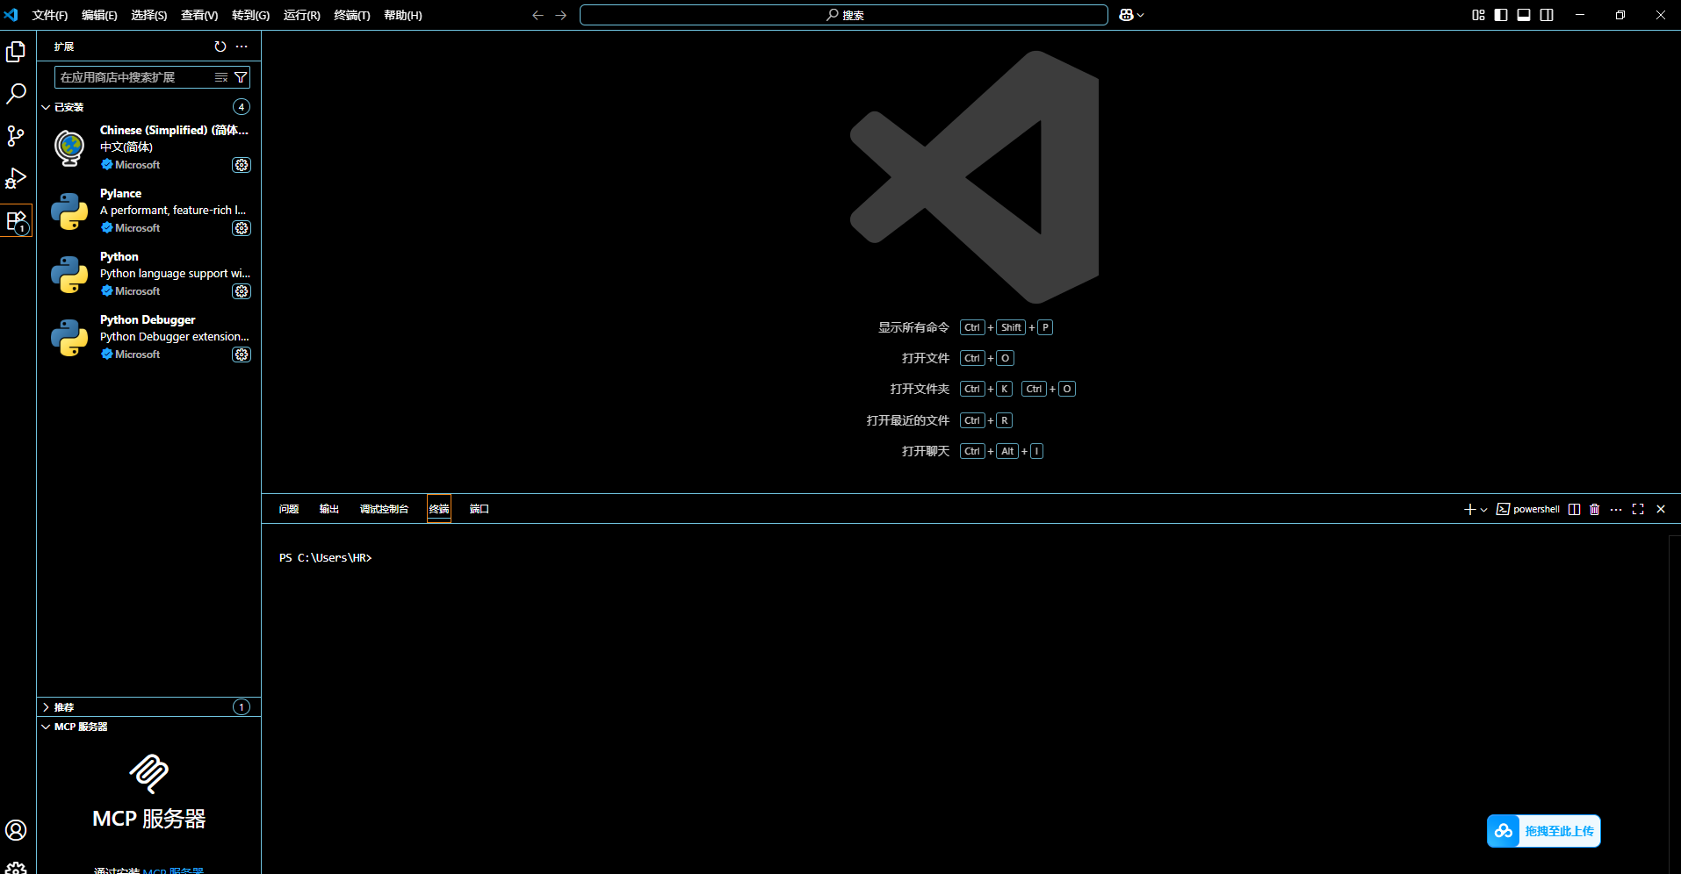
Task: Open extensions panel more actions (…)
Action: click(x=242, y=47)
